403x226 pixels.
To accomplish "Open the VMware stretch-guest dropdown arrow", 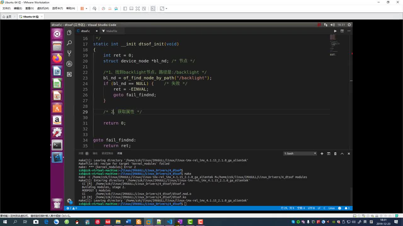I will pyautogui.click(x=167, y=8).
